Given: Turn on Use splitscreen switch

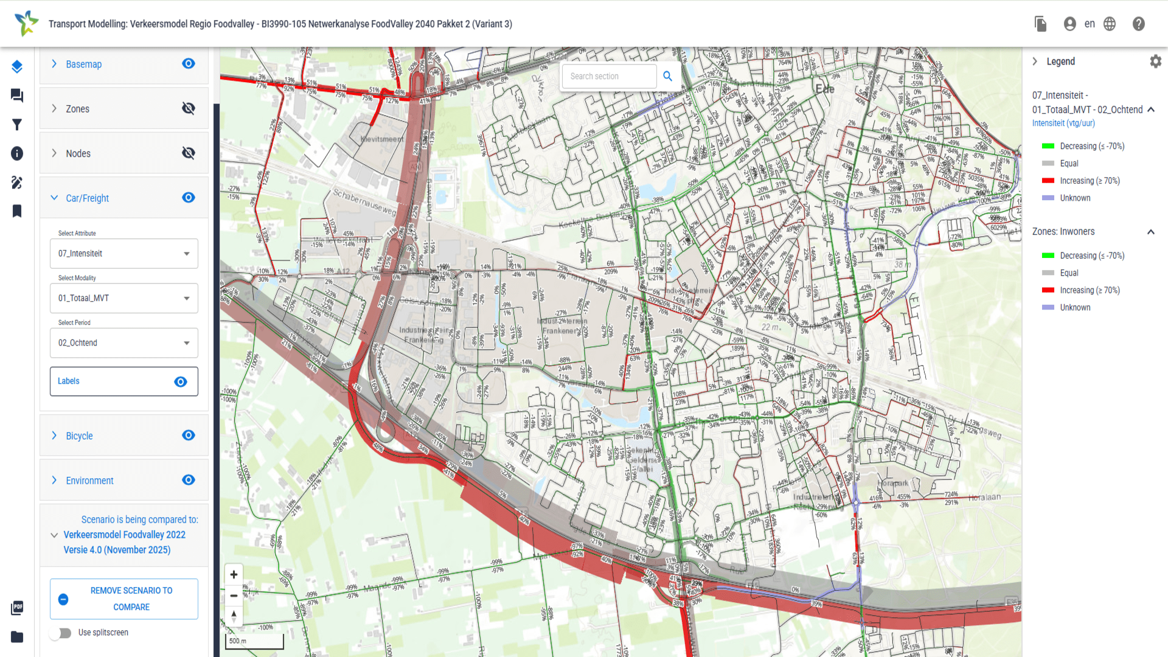Looking at the screenshot, I should (61, 633).
